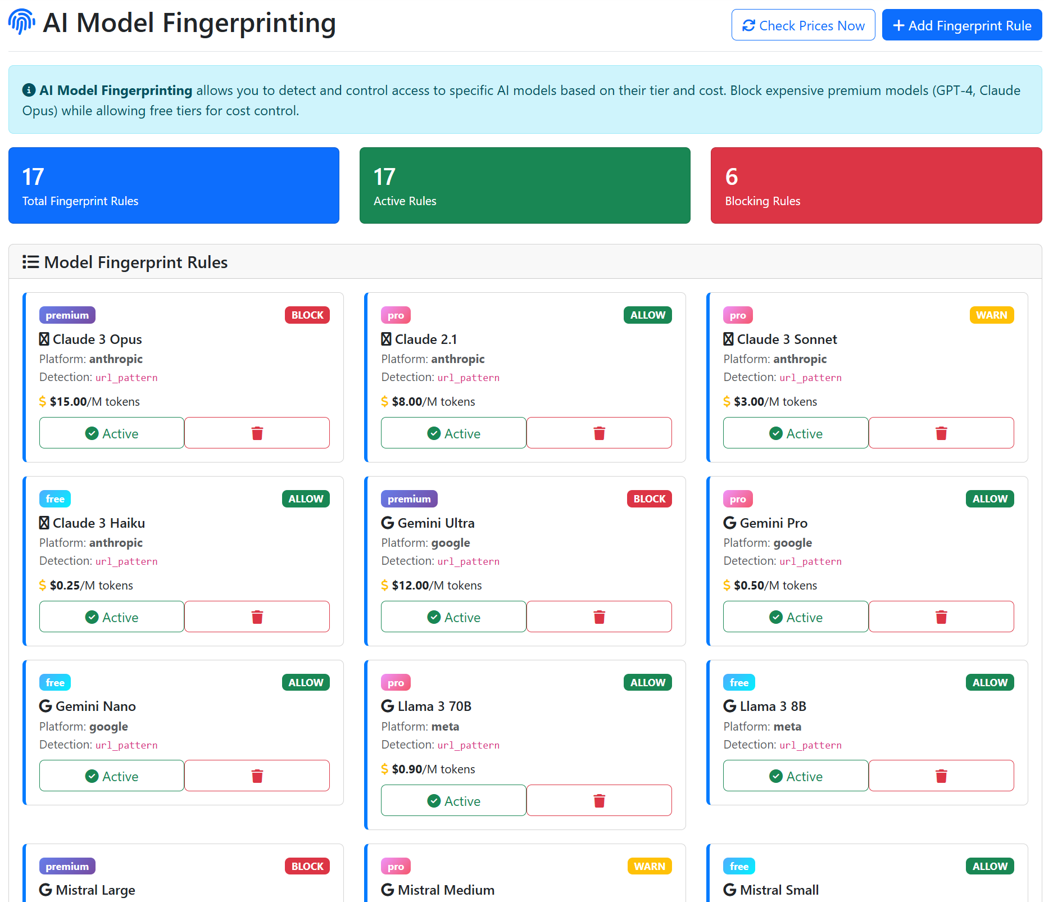Click the Anthropic icon on the Claude 2.1 card
Viewport: 1044px width, 902px height.
click(385, 338)
